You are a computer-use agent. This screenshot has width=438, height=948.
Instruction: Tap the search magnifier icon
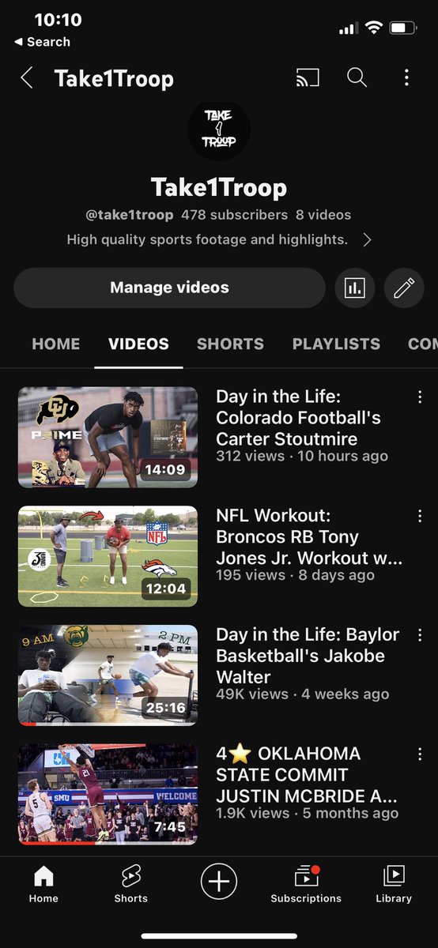(357, 77)
